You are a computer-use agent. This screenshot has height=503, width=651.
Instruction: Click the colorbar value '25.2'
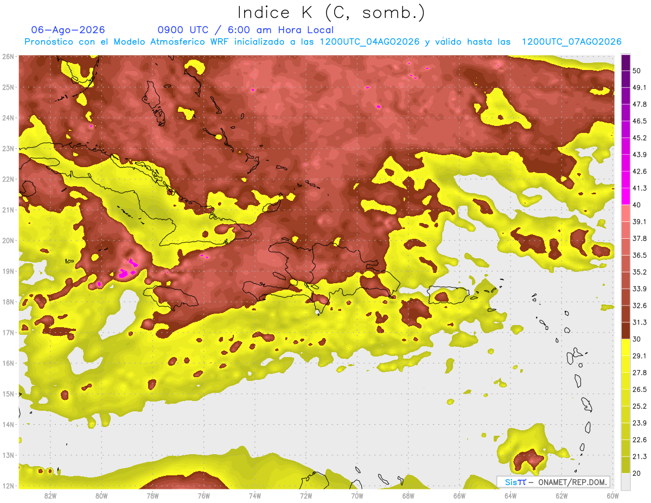click(x=640, y=406)
